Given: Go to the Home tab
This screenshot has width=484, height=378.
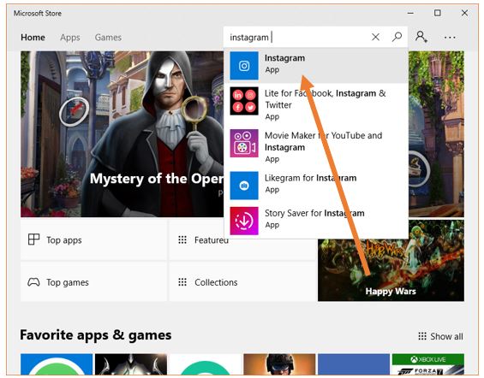Looking at the screenshot, I should tap(33, 38).
